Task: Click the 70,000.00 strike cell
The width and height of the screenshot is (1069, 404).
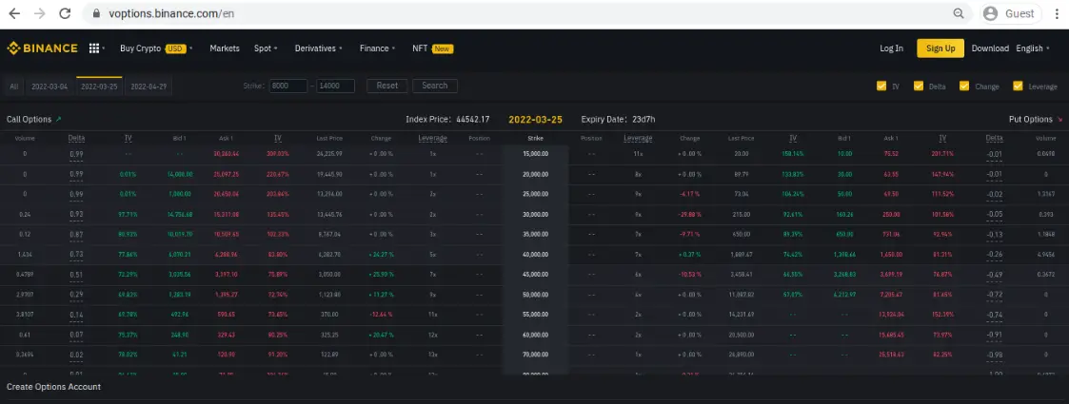Action: [x=535, y=355]
